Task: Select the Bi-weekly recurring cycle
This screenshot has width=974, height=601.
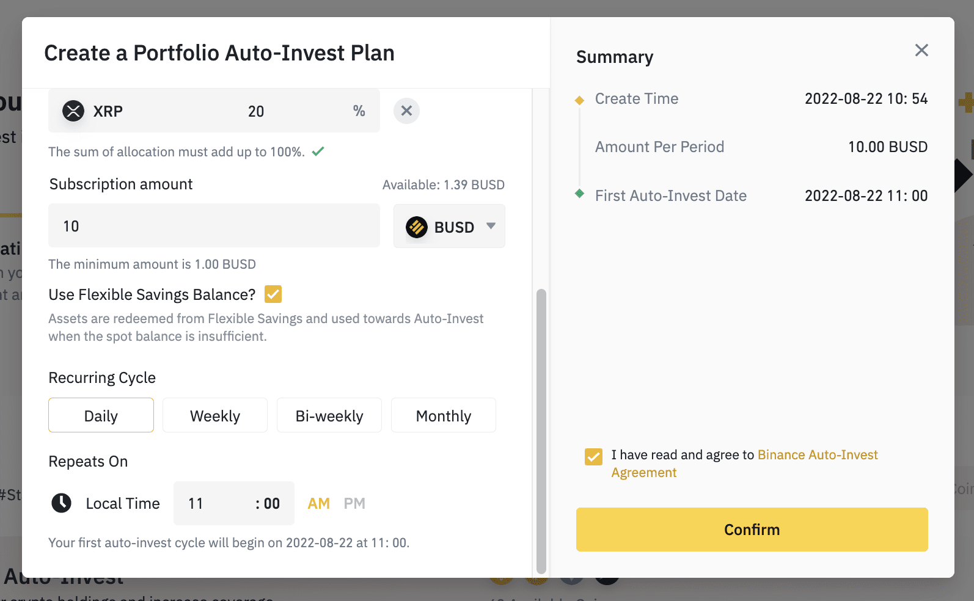Action: pyautogui.click(x=329, y=415)
